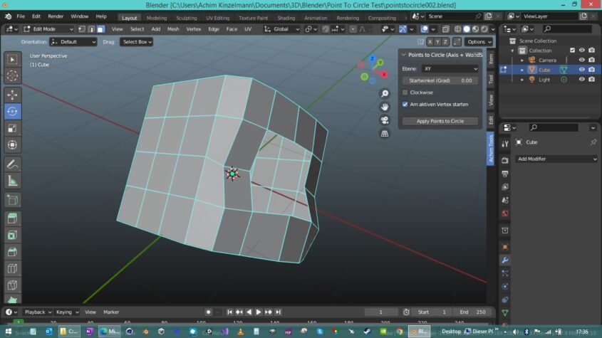Pick the Select Circle tool
The height and width of the screenshot is (338, 602).
point(13,75)
